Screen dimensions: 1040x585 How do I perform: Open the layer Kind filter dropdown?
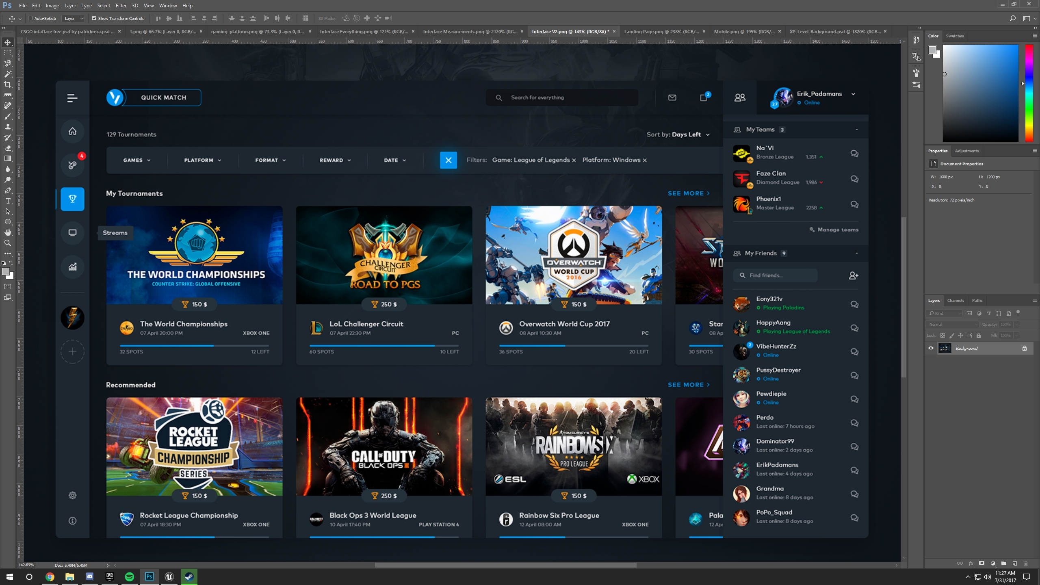[945, 313]
